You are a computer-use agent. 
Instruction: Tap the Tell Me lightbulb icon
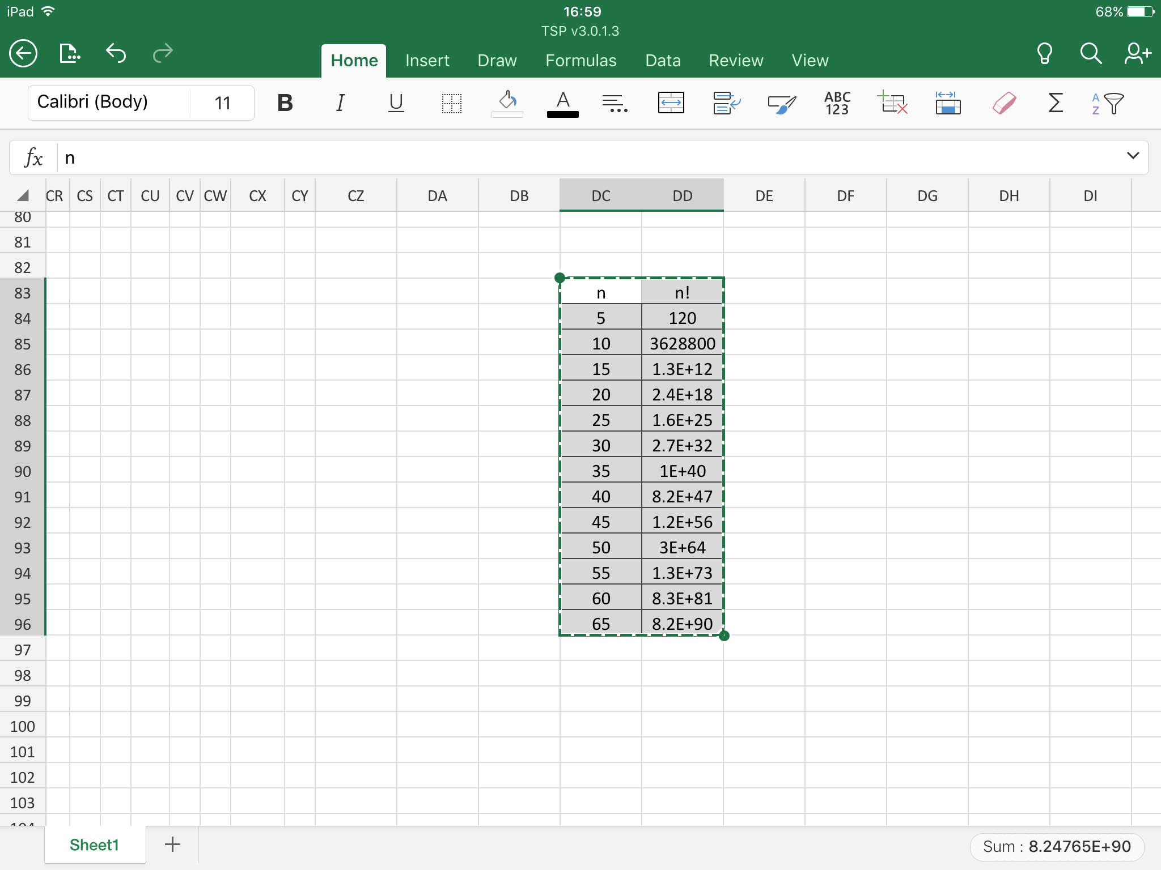click(1044, 53)
